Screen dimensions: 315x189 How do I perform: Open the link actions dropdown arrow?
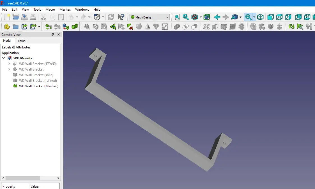[39, 27]
